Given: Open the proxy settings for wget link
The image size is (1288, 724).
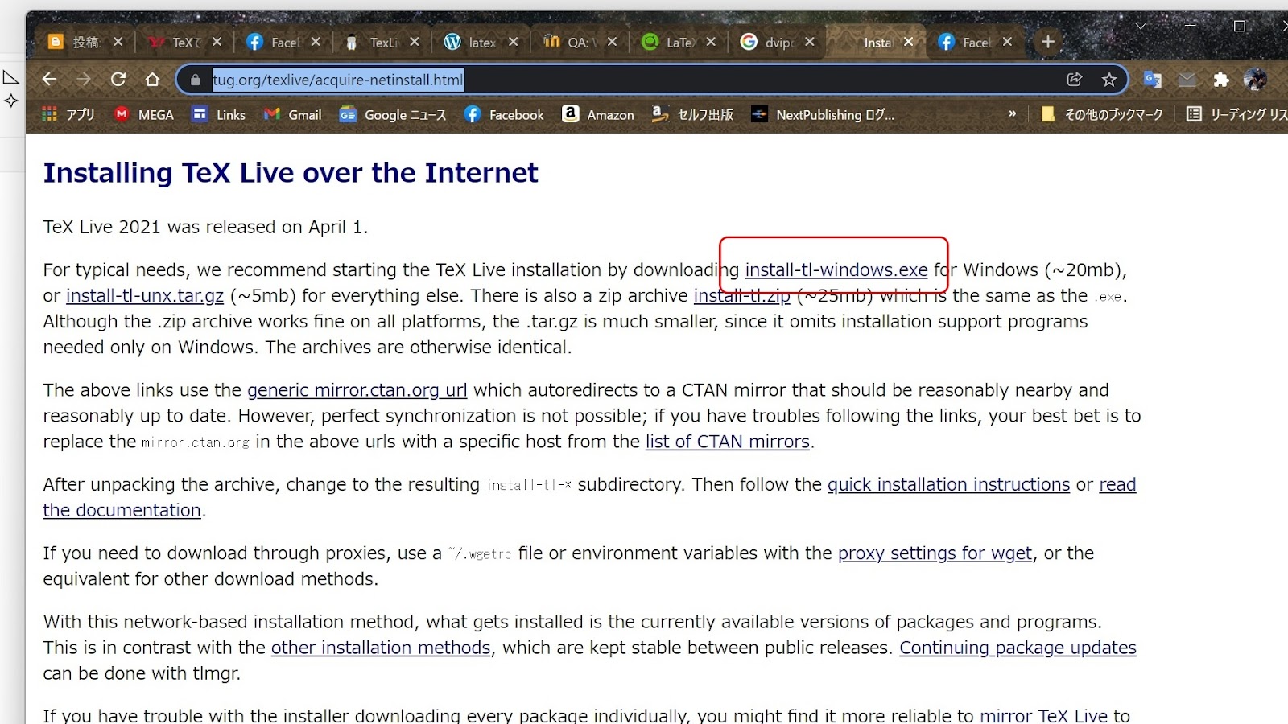Looking at the screenshot, I should click(x=935, y=553).
